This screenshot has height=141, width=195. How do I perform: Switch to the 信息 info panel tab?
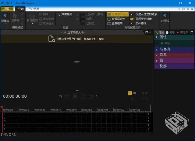coord(170,32)
